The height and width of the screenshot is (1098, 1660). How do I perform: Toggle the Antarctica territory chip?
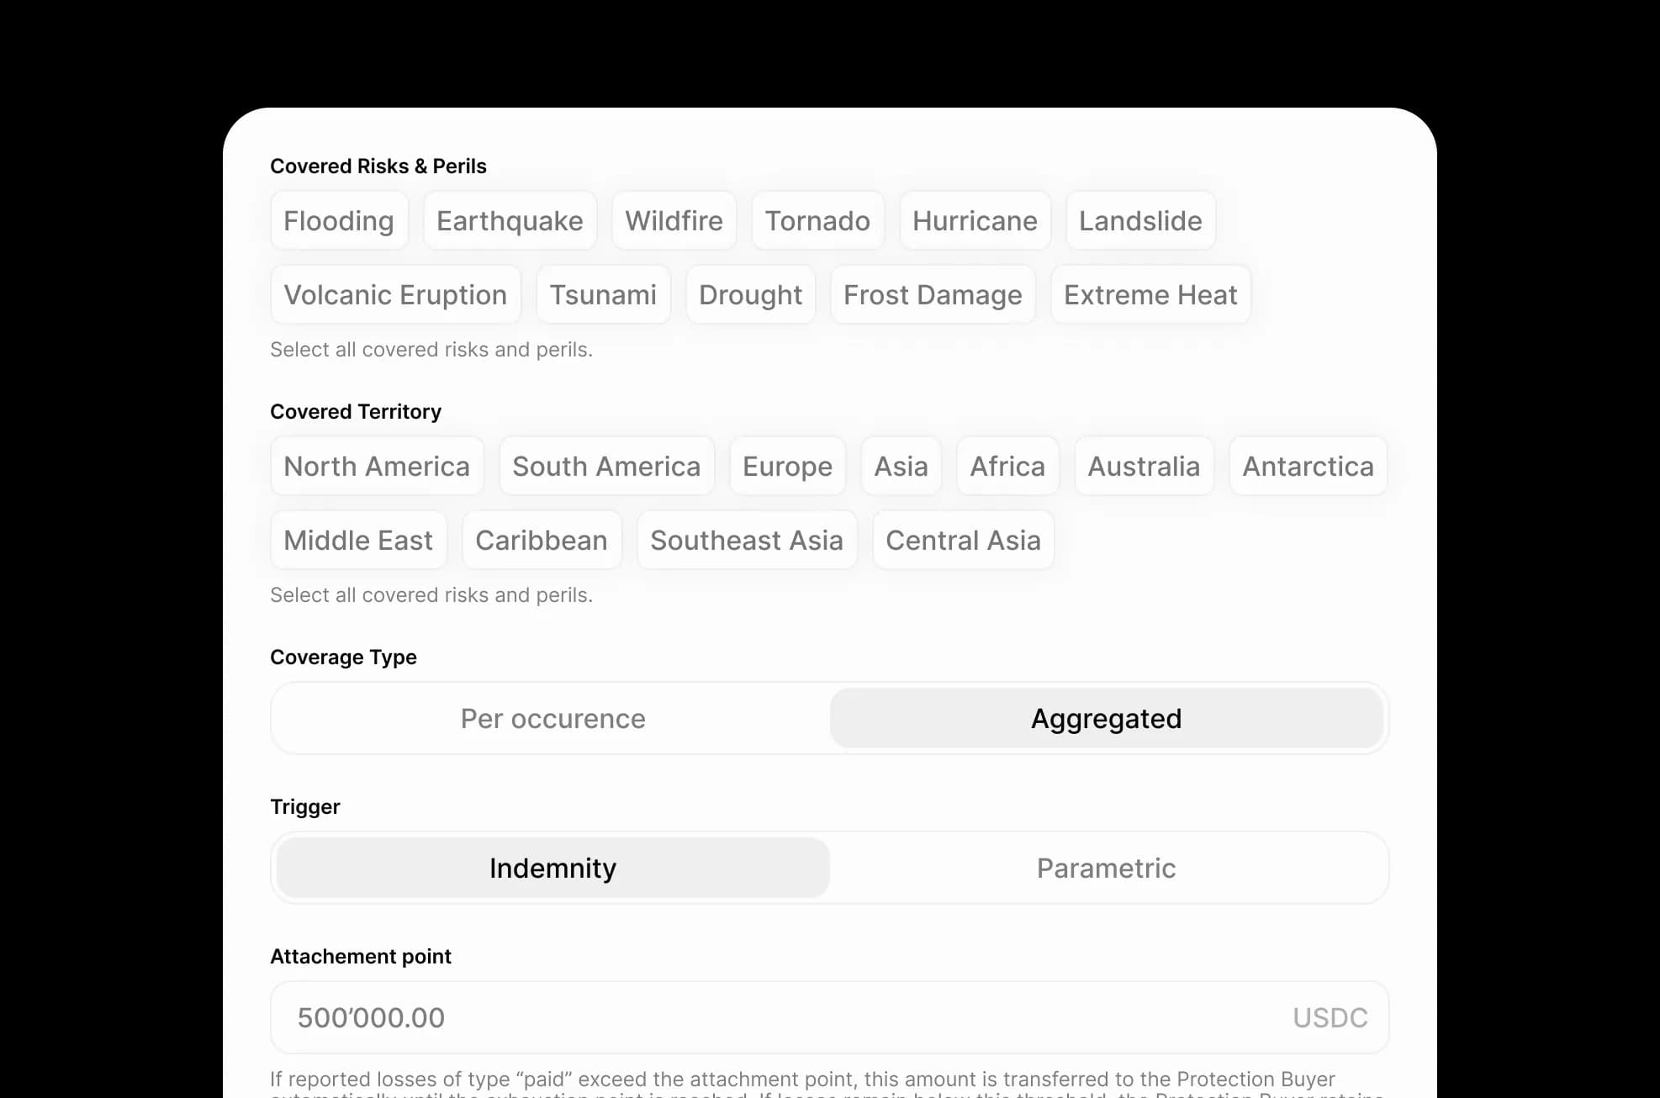(x=1308, y=466)
